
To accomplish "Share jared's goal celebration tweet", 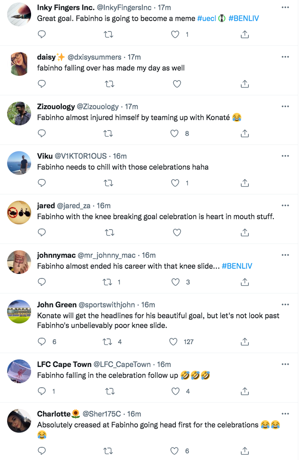I will click(245, 232).
